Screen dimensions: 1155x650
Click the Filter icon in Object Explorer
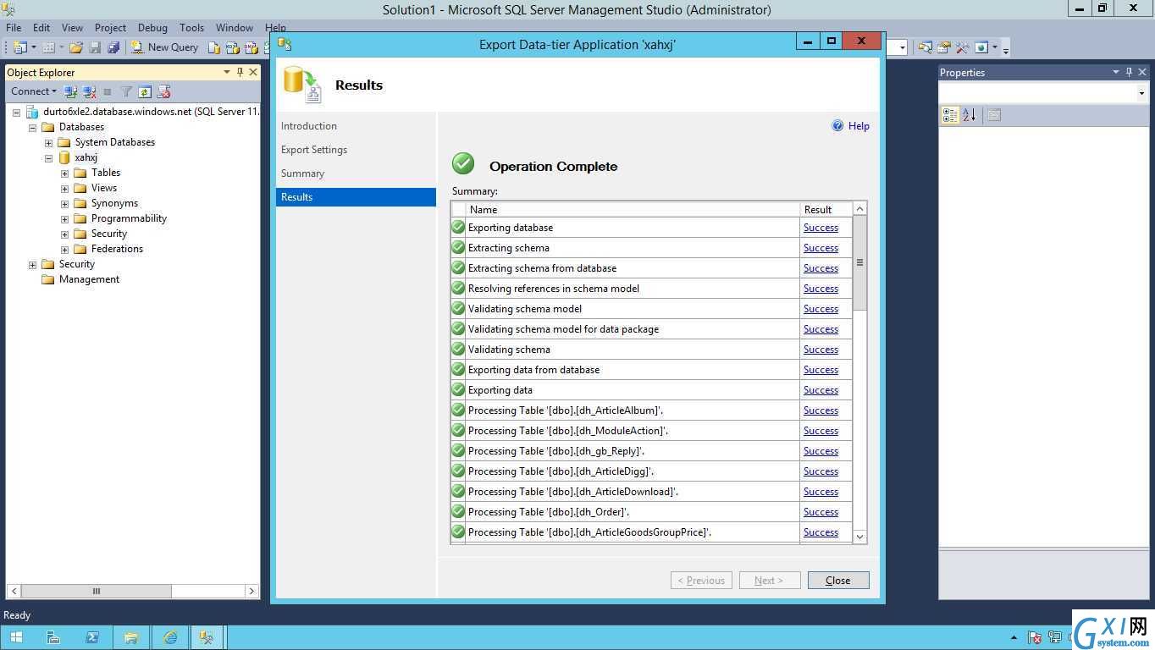point(126,91)
